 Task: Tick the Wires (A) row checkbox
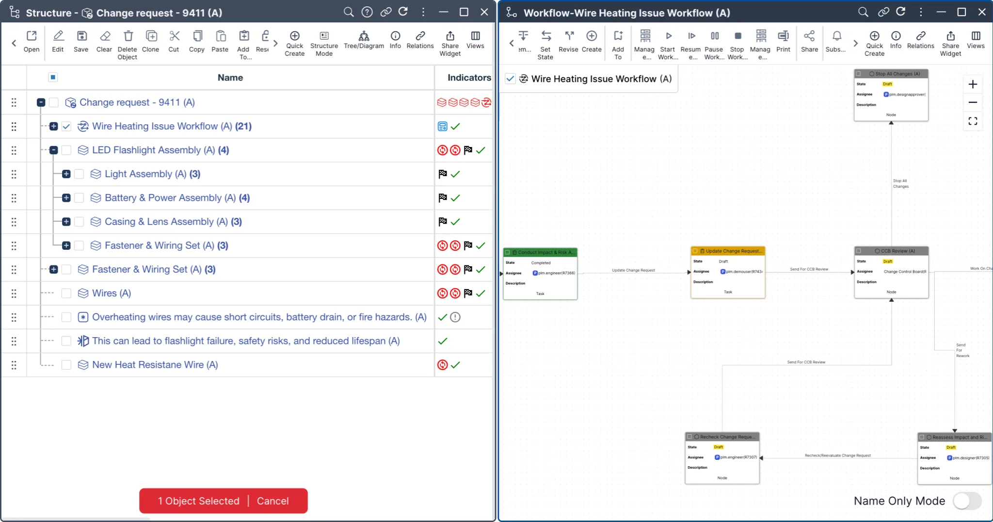pos(66,294)
